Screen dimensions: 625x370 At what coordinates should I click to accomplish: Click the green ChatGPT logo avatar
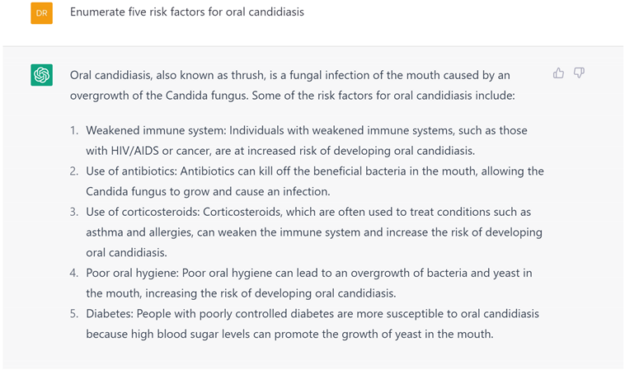click(x=42, y=75)
